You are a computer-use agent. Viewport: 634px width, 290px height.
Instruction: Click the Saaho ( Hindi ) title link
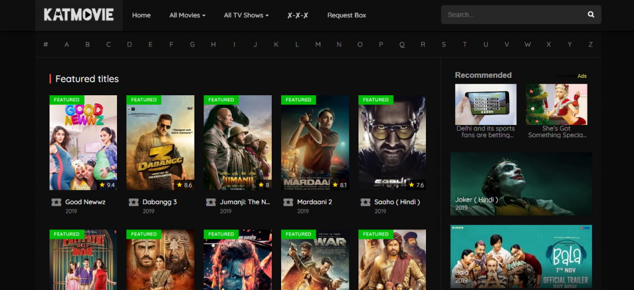[x=397, y=202]
